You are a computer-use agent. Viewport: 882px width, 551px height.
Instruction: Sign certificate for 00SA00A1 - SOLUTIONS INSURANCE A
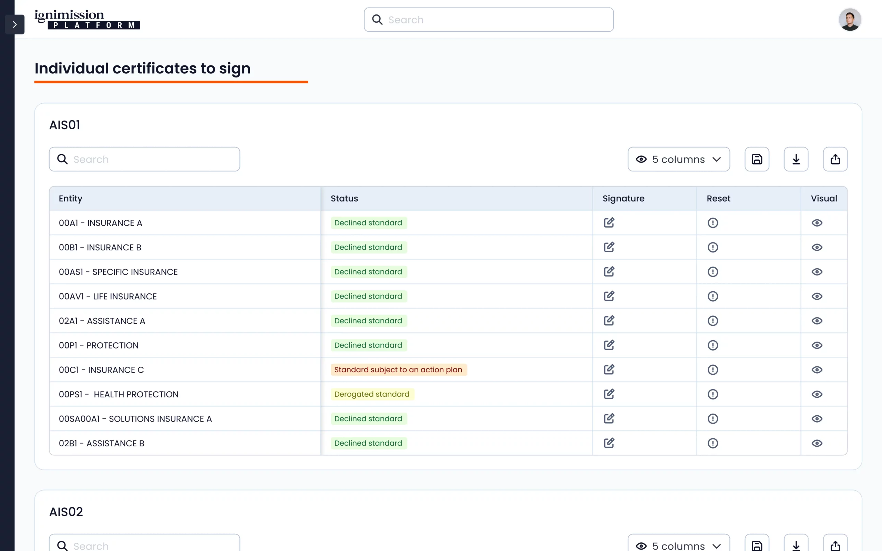(609, 418)
